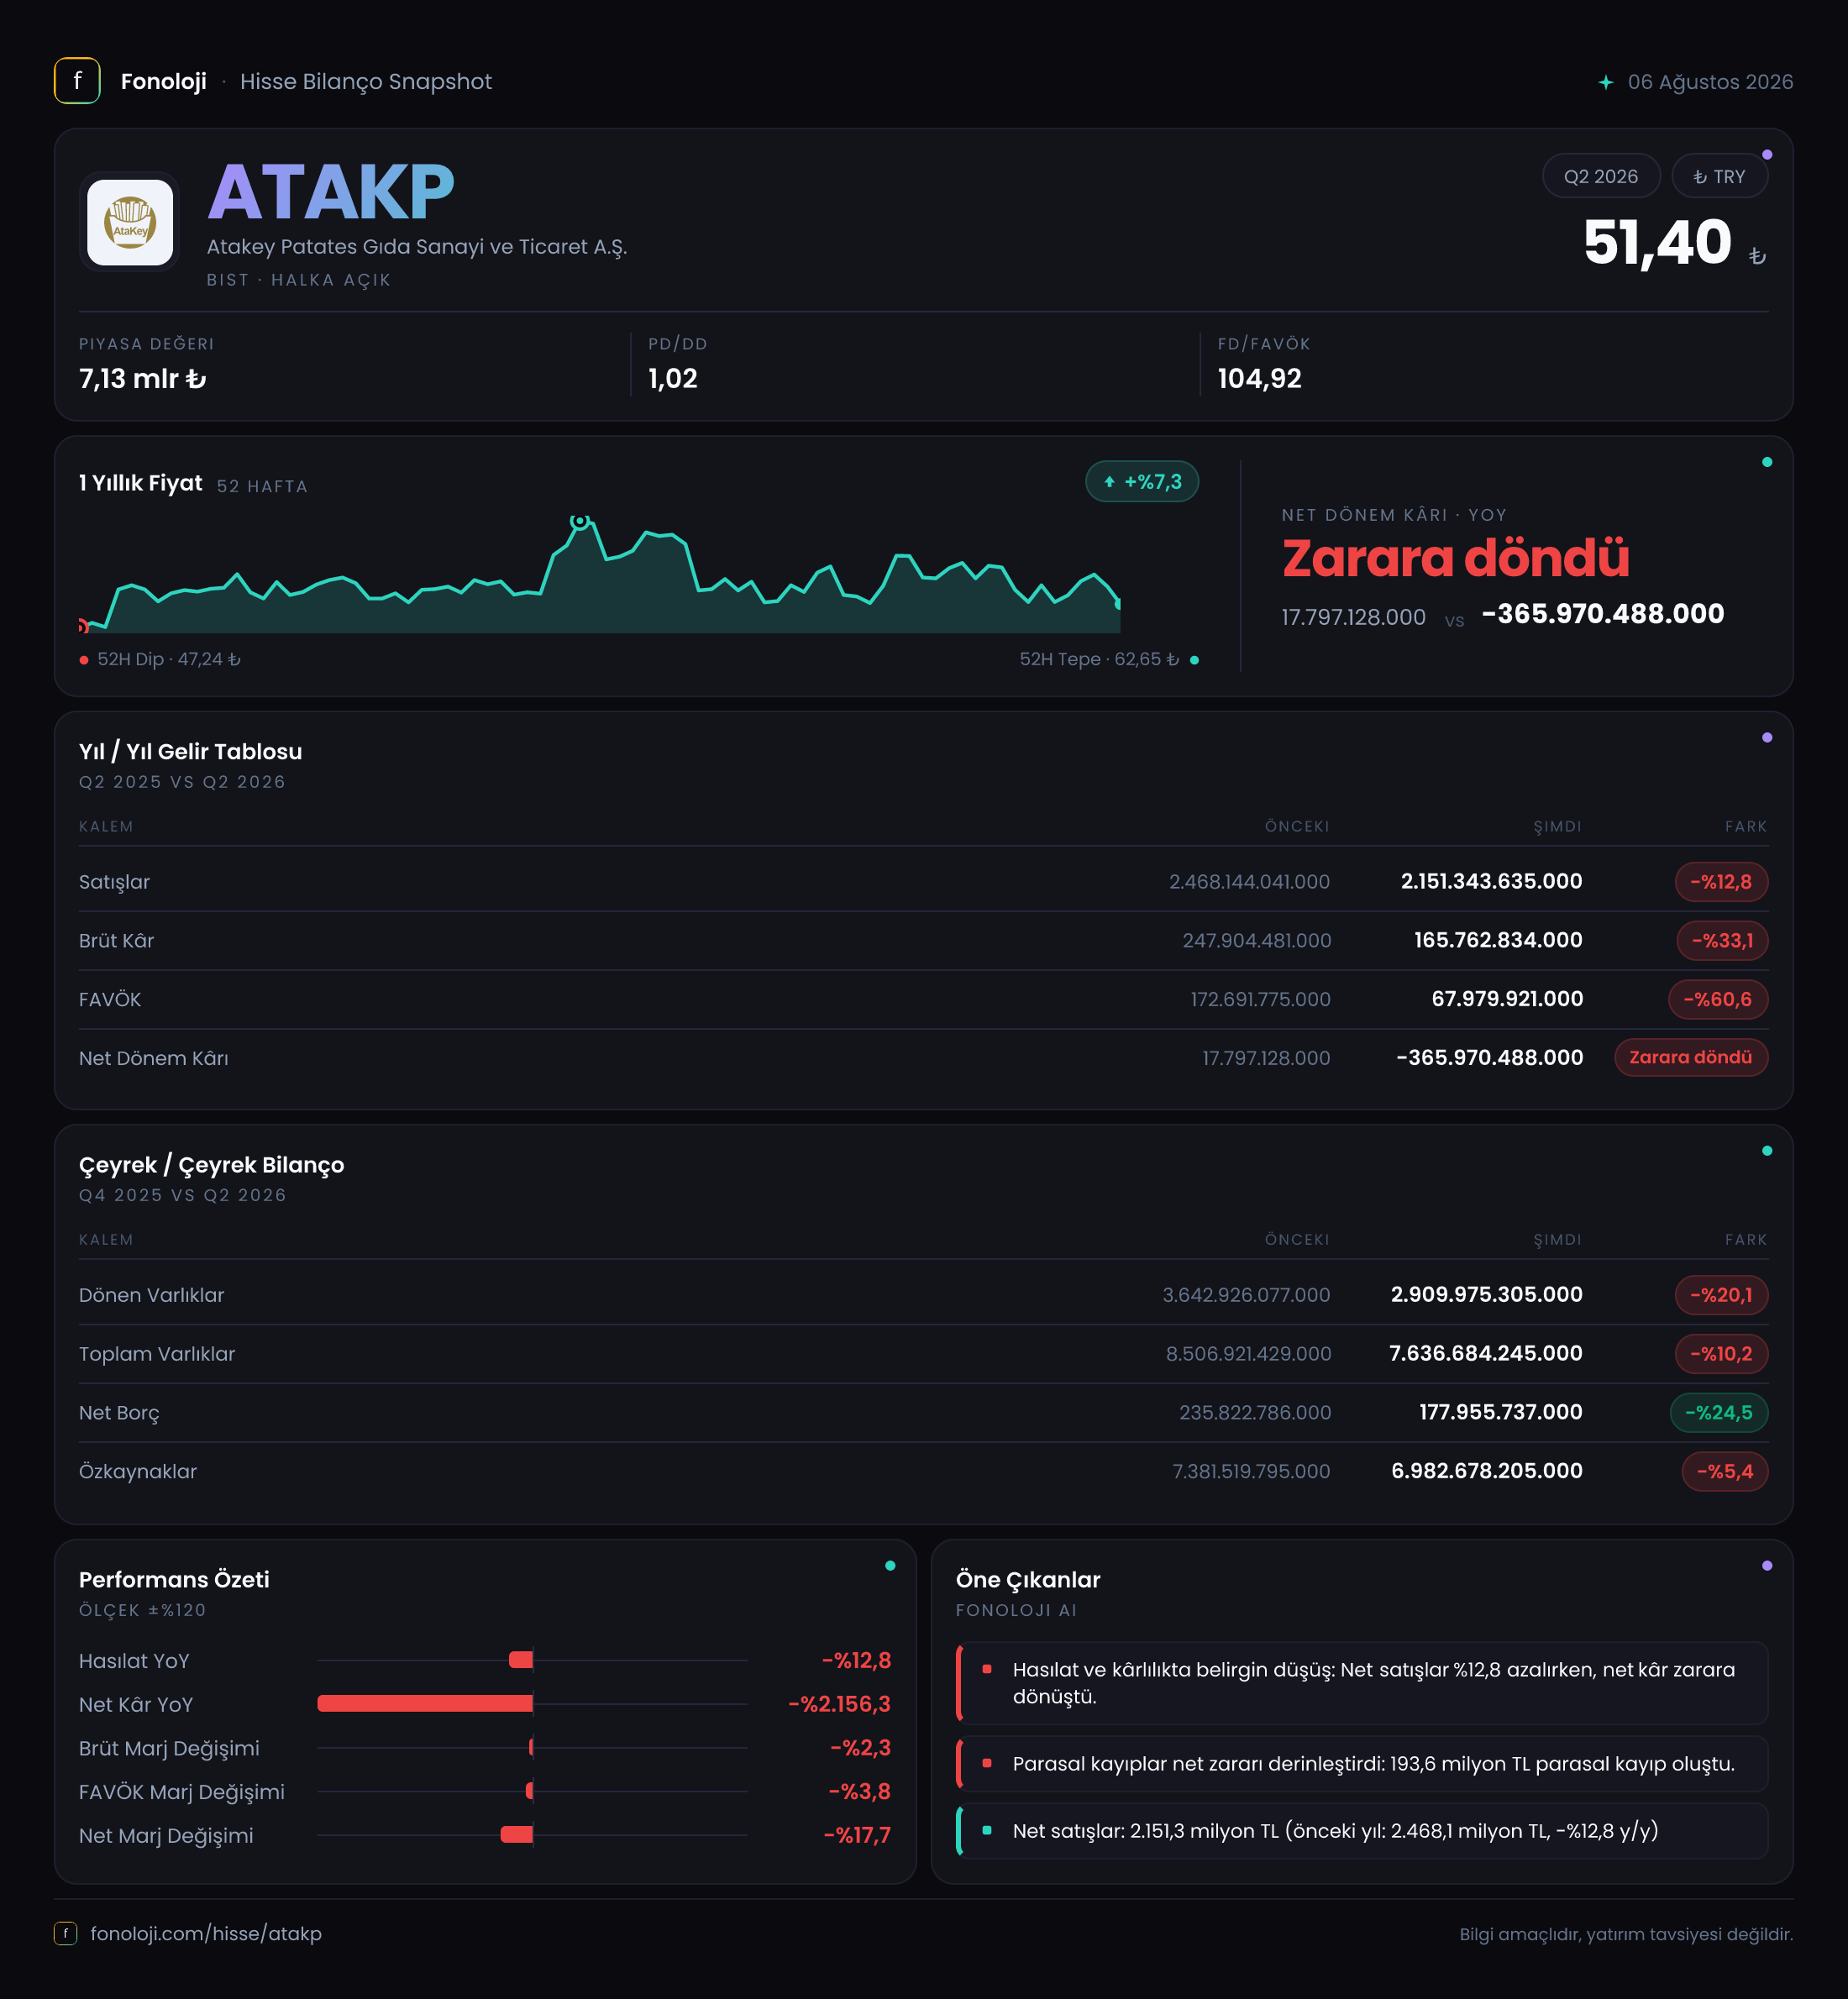The width and height of the screenshot is (1848, 1999).
Task: Click the FAVÖK -%60,6 badge
Action: point(1718,999)
